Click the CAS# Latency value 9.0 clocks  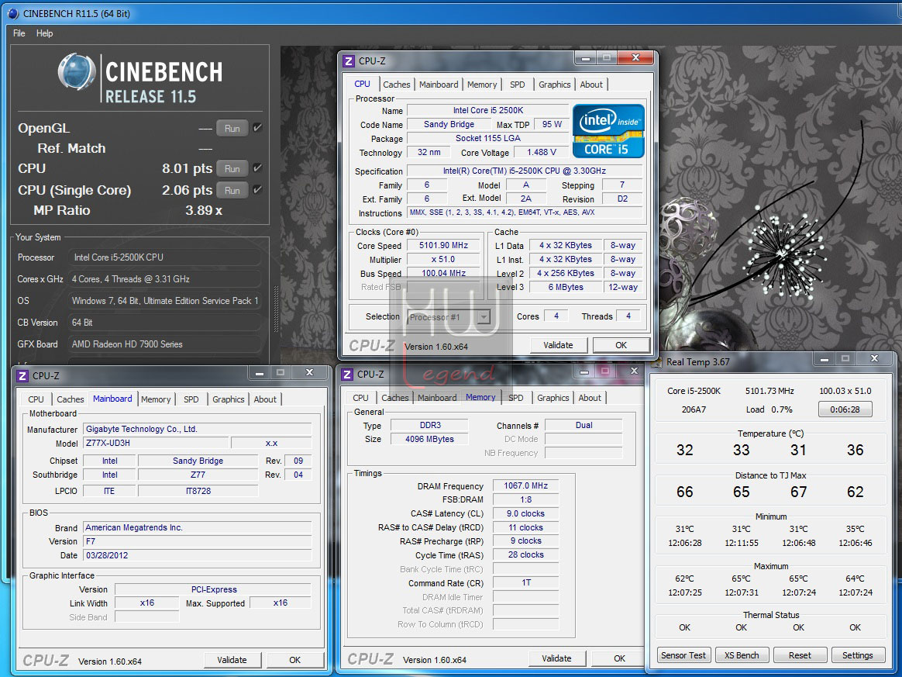coord(526,514)
